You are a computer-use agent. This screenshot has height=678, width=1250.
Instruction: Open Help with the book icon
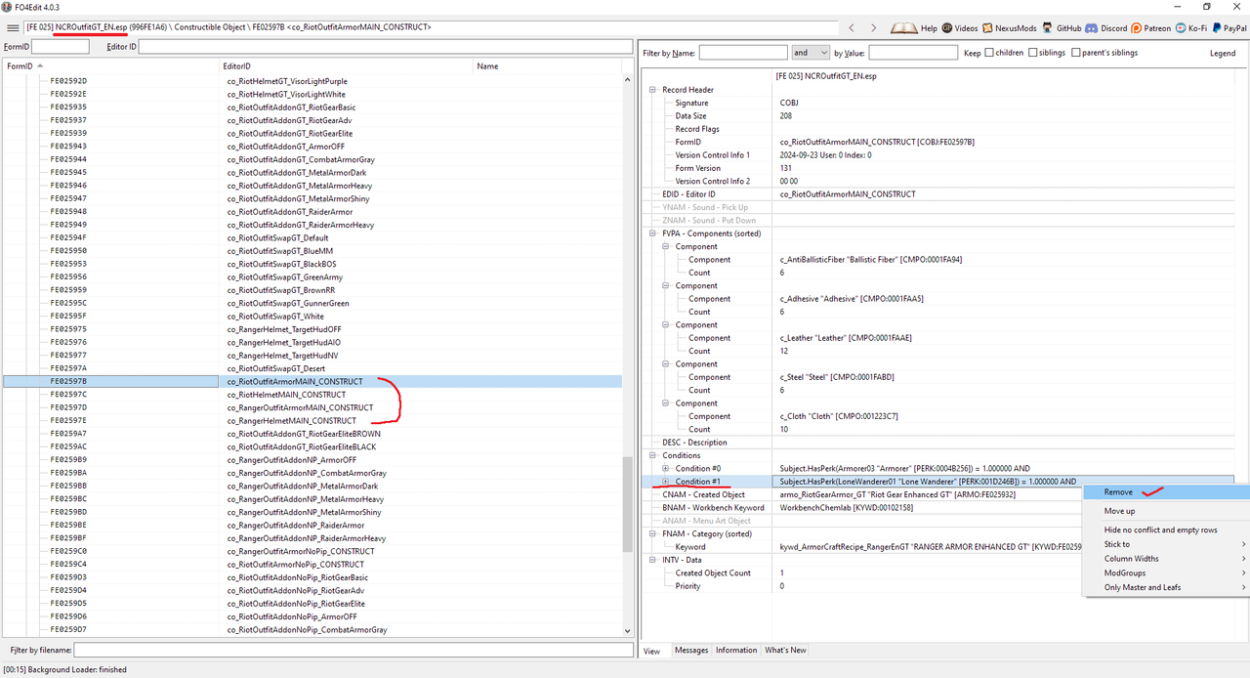click(x=914, y=28)
